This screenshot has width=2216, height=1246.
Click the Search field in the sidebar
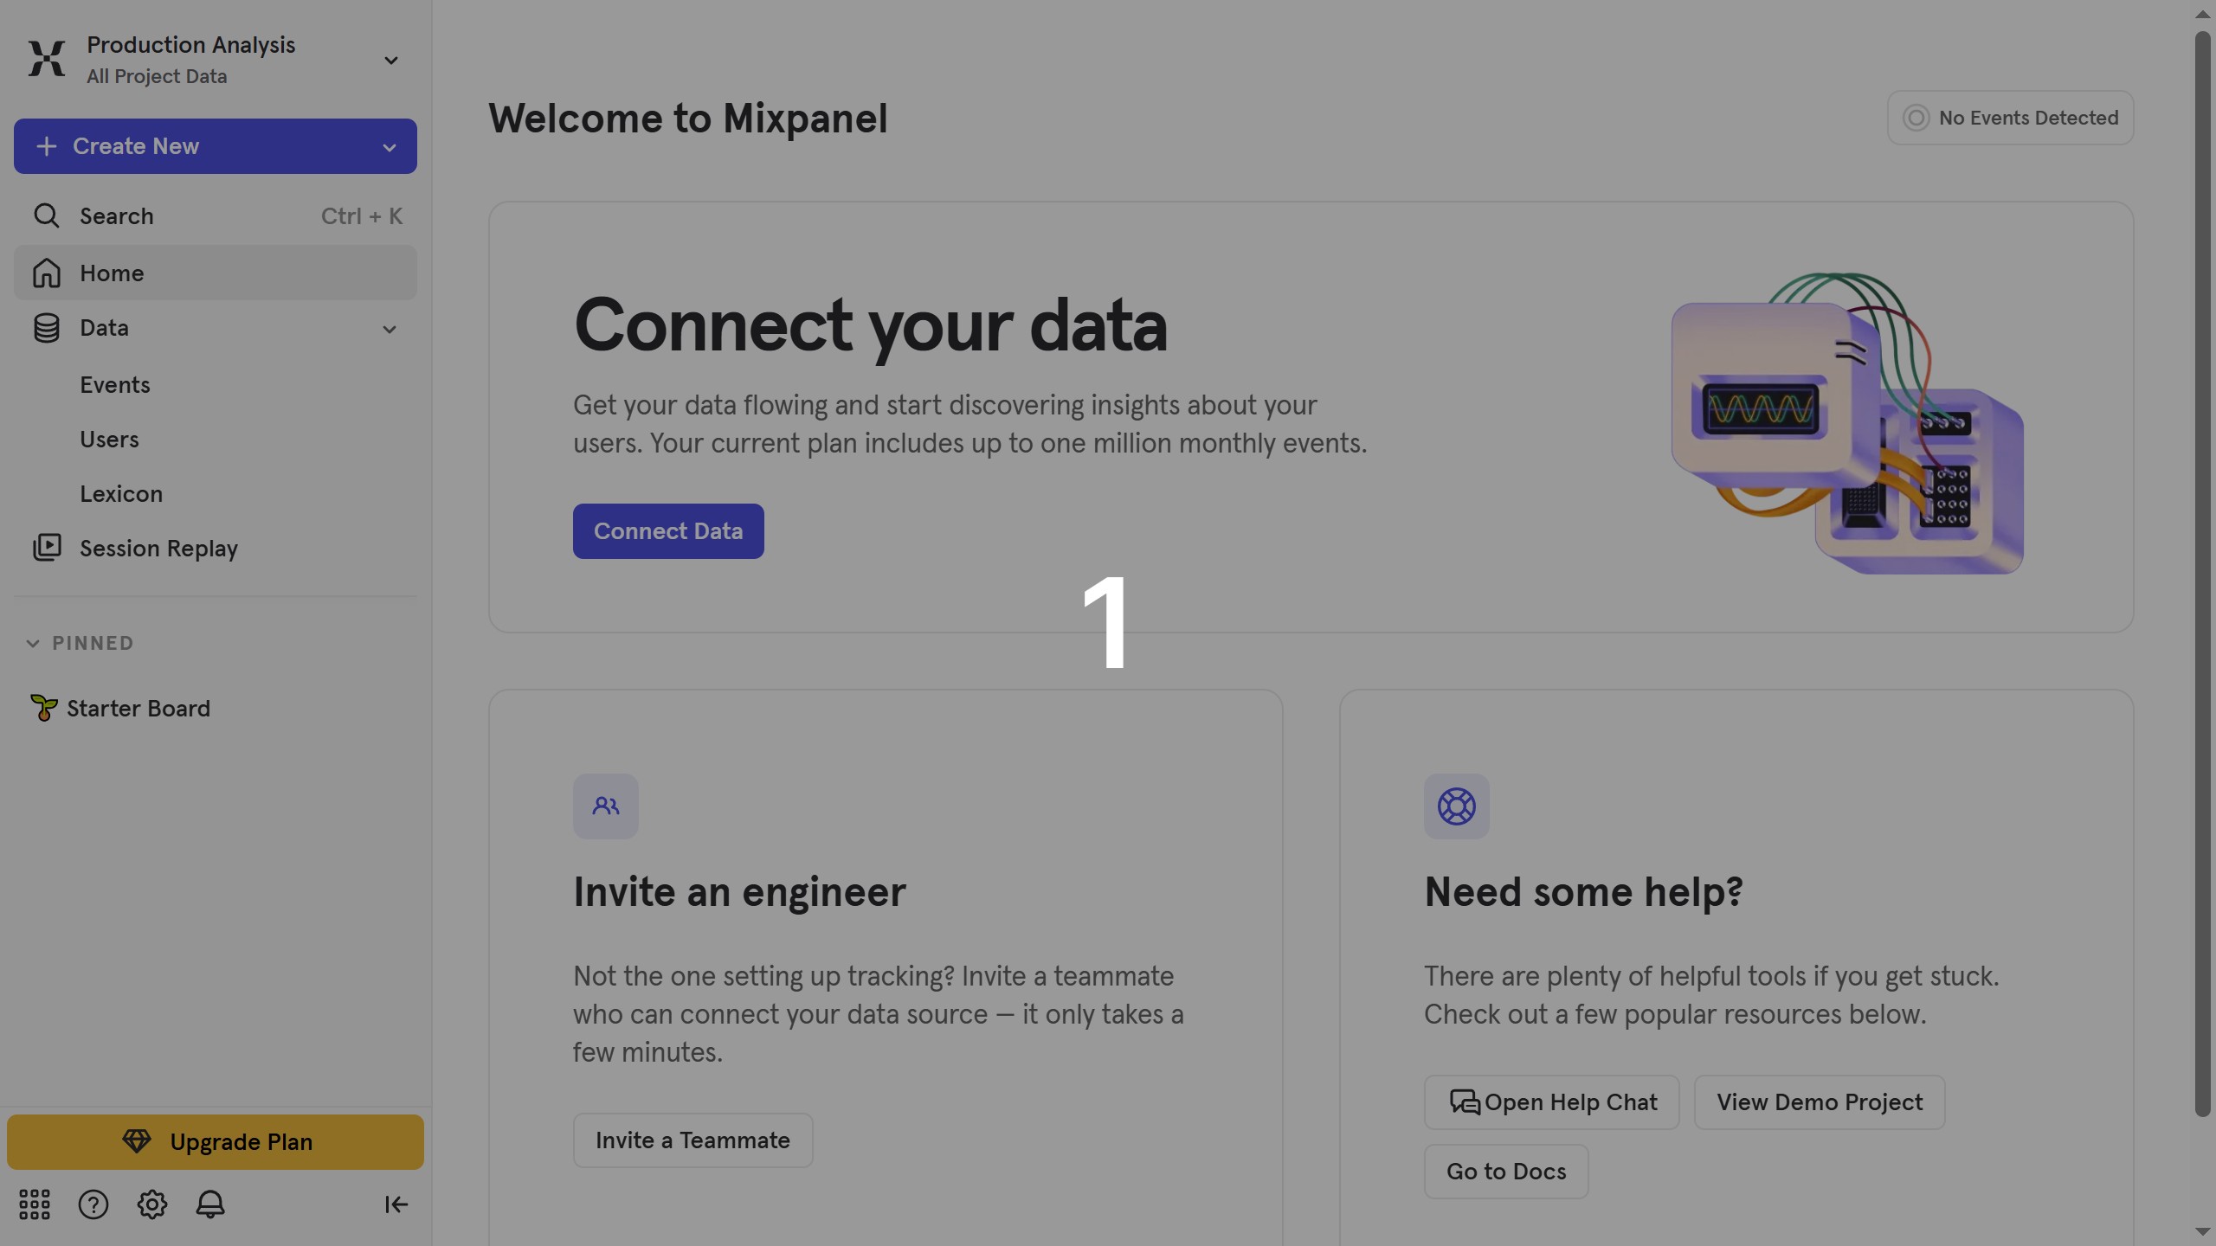point(216,215)
